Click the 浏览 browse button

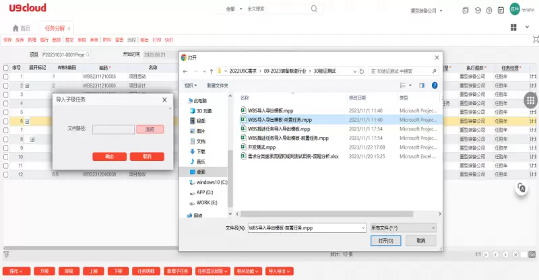tap(150, 129)
